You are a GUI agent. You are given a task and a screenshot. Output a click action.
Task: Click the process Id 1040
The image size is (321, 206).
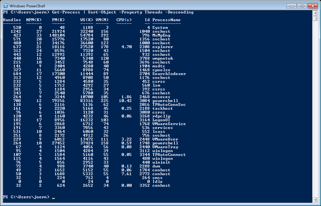pos(145,31)
